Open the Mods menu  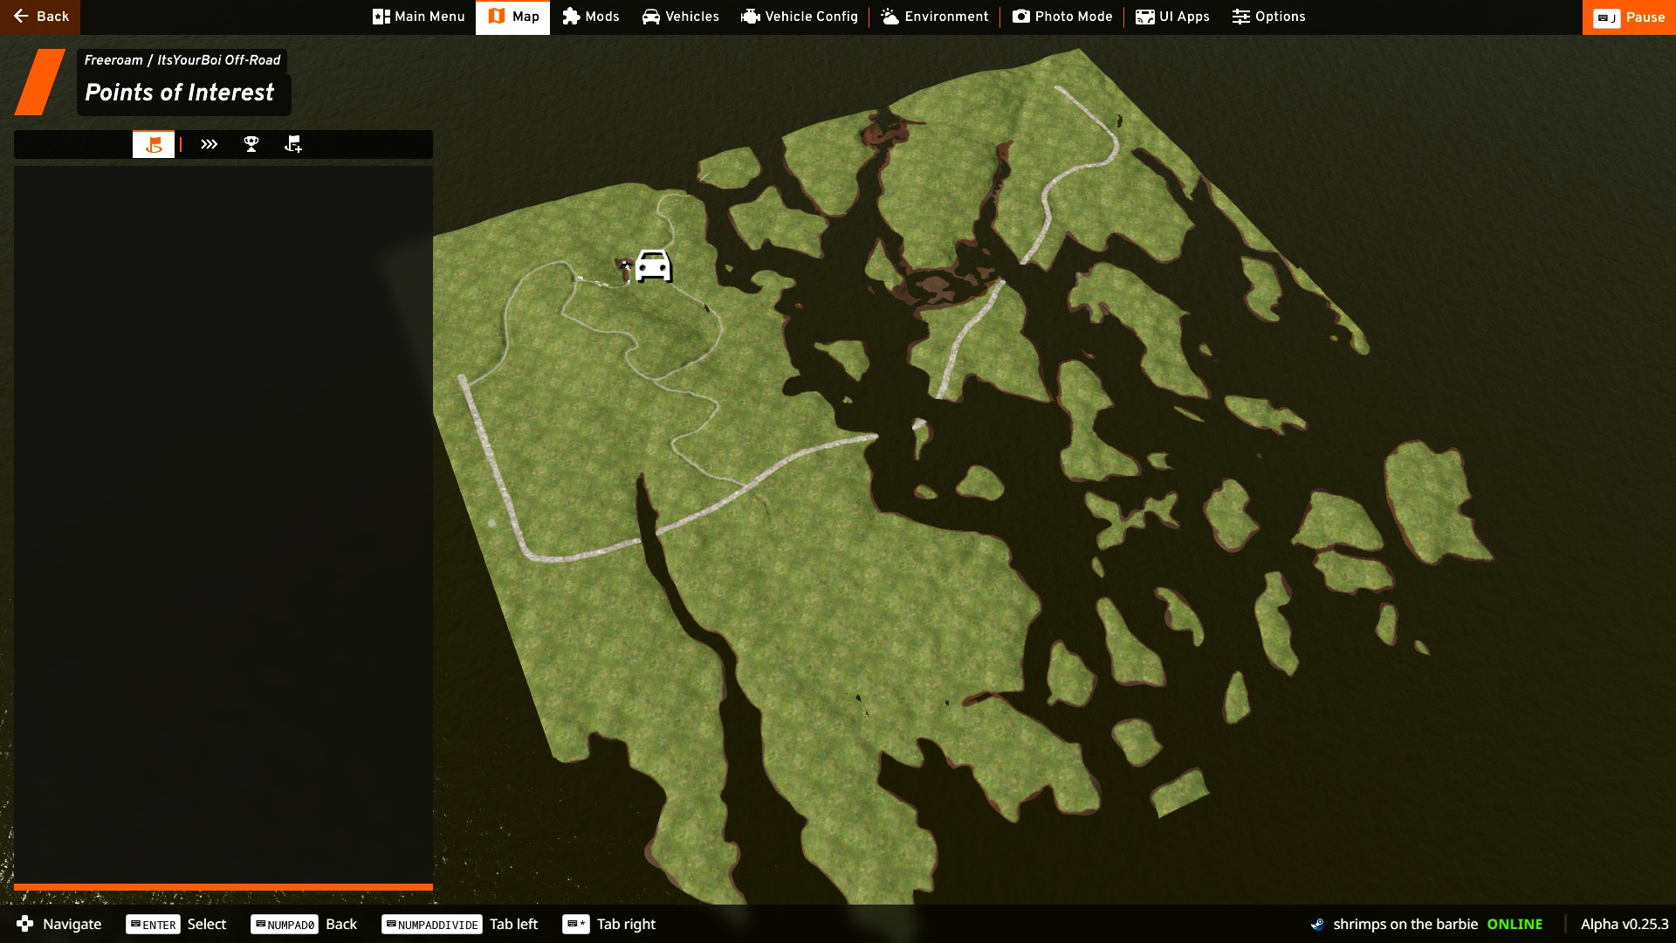coord(591,17)
